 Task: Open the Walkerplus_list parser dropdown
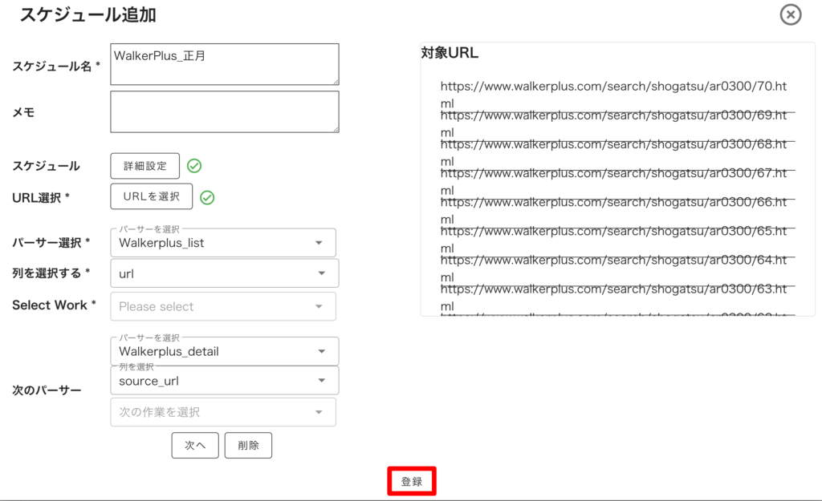tap(223, 243)
